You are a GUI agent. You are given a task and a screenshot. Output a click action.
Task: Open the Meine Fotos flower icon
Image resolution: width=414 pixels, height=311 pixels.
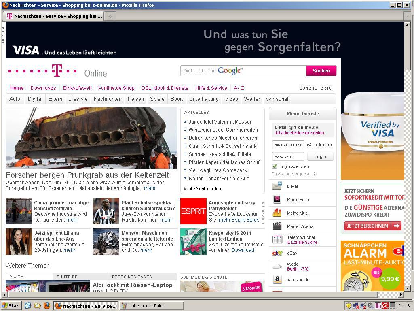[277, 199]
